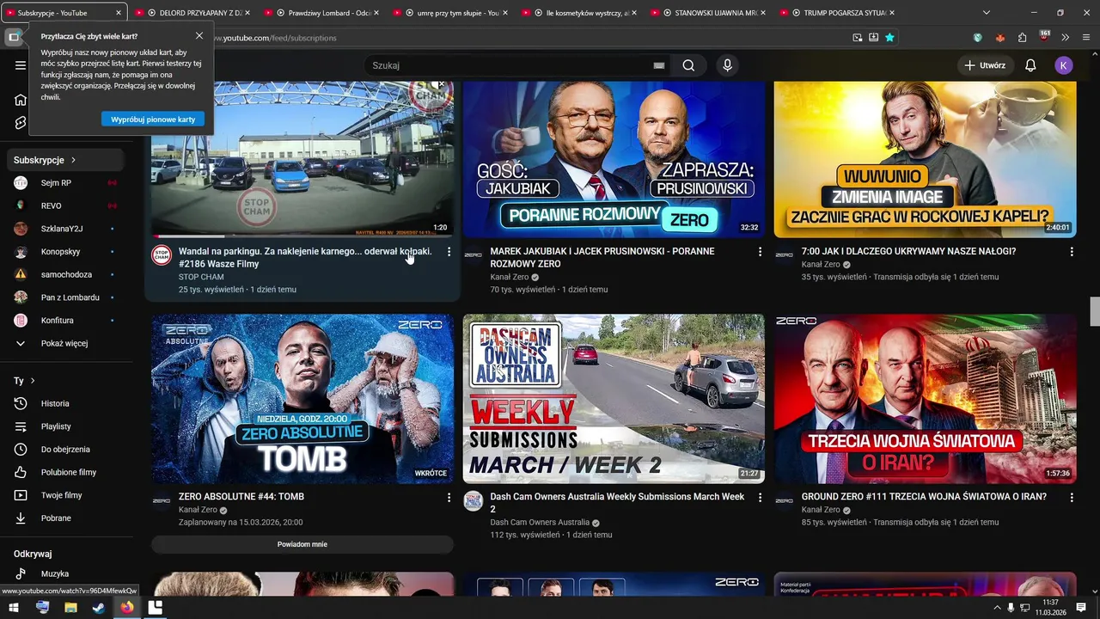
Task: Switch to the DELORD PRZYŁAPANY tab
Action: point(193,13)
